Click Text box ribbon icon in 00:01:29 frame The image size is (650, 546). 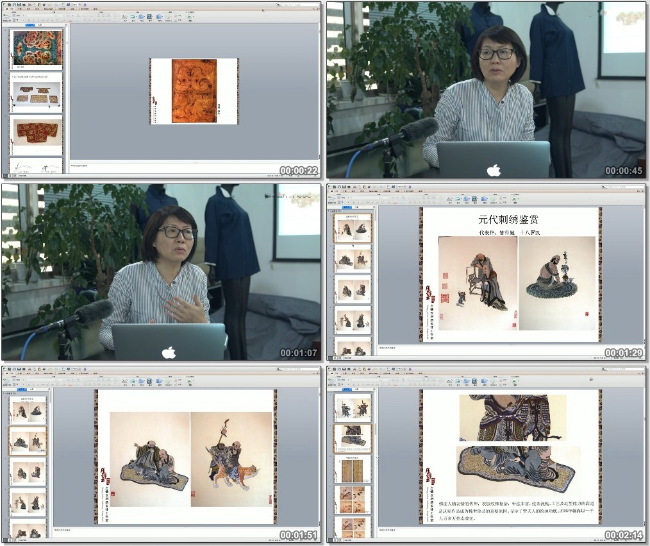coord(449,199)
